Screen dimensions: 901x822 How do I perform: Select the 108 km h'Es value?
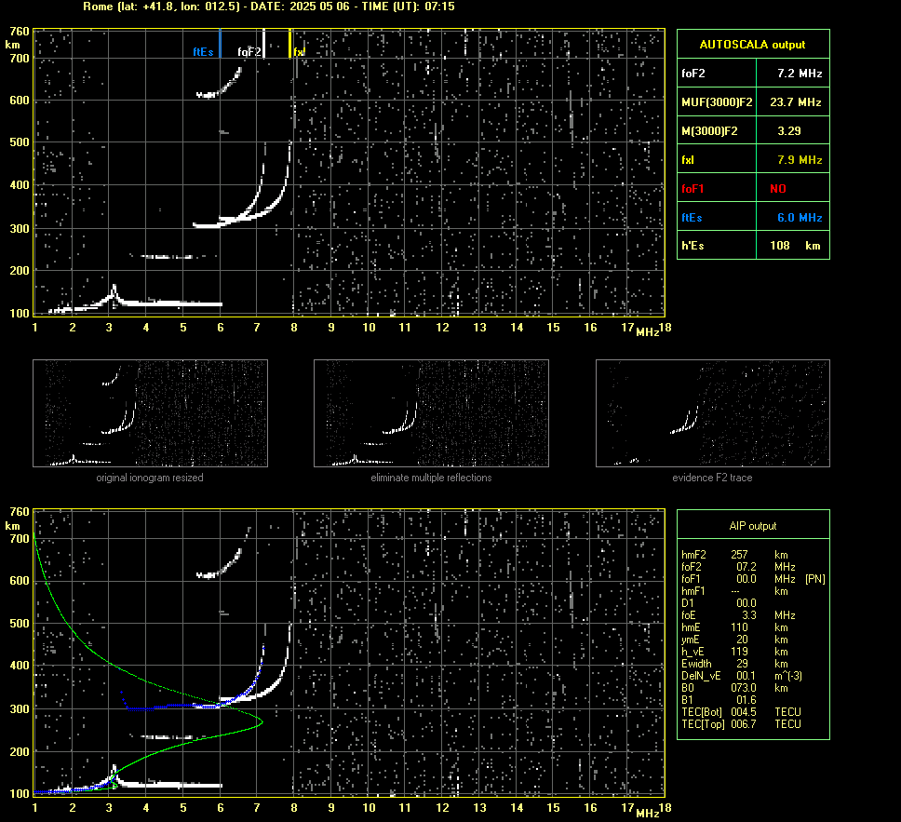(795, 246)
